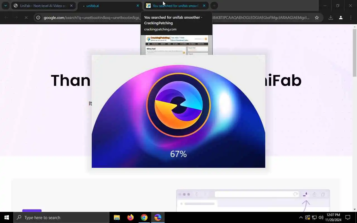
Task: Switch to the unifab.ai tab
Action: click(110, 6)
